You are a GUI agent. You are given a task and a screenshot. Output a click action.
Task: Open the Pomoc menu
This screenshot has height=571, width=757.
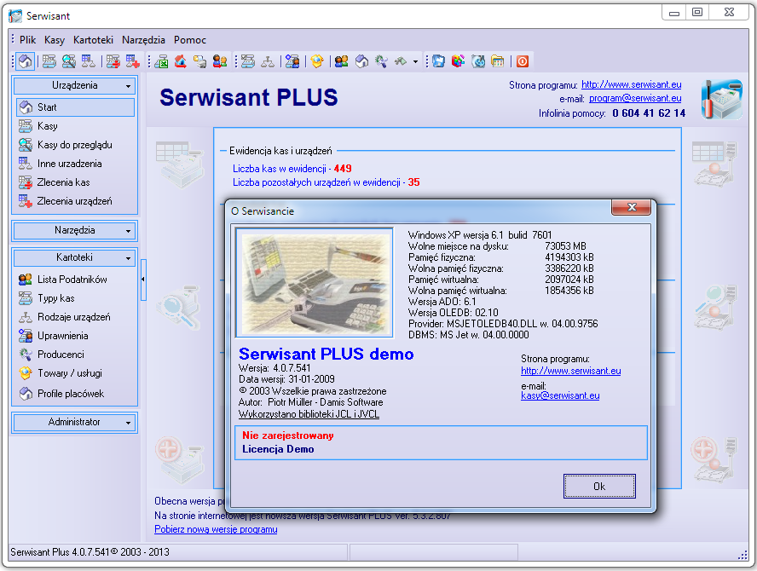pyautogui.click(x=190, y=40)
